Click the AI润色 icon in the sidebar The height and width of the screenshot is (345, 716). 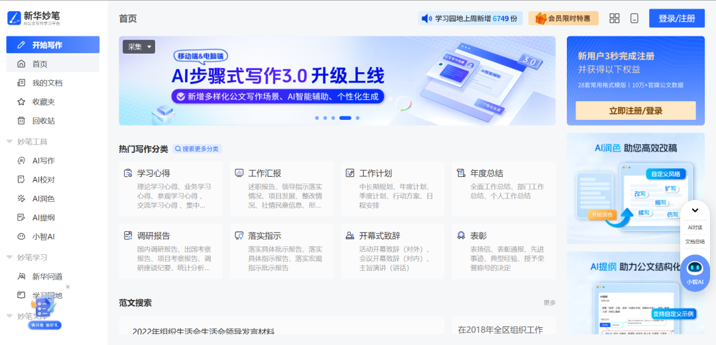click(21, 199)
